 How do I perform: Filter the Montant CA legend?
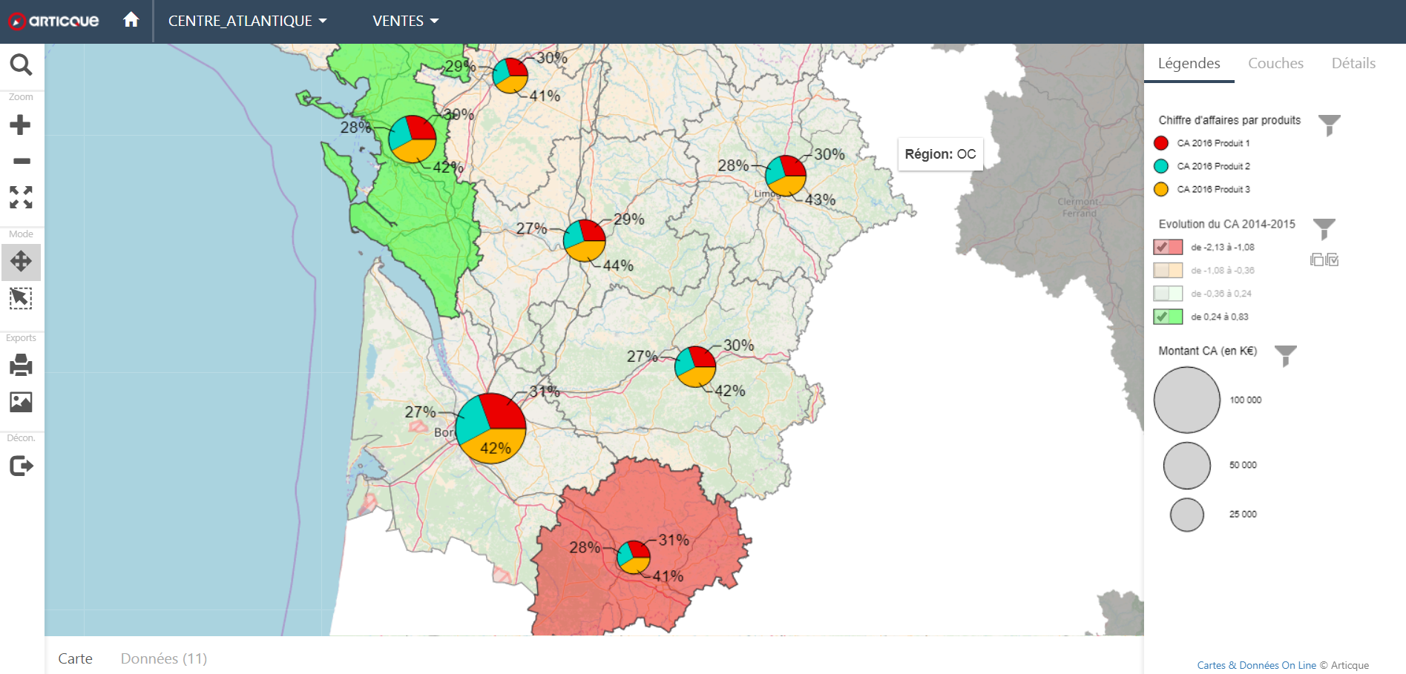[1285, 356]
